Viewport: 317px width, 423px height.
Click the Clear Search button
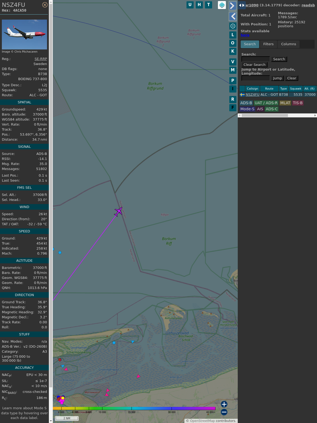(x=254, y=65)
